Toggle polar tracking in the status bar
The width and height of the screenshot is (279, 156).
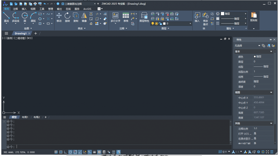(x=70, y=152)
